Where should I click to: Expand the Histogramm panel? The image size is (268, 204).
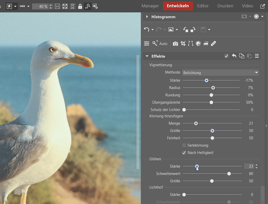pos(147,17)
